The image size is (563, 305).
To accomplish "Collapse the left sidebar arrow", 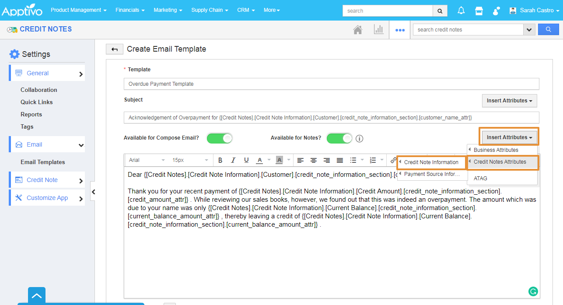I will click(x=93, y=192).
